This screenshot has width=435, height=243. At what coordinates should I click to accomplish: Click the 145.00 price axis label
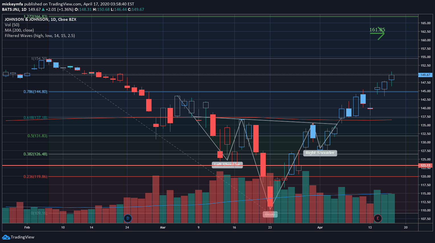[x=425, y=91]
